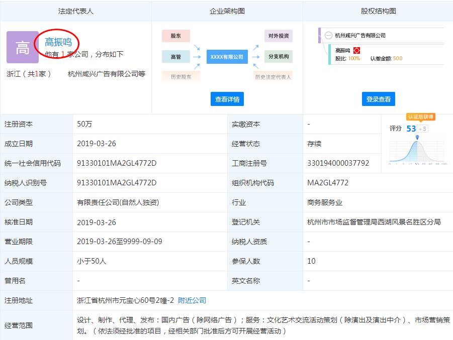Click the 历史法定代表人 box in diagram
Screen dimensions: 453x340
point(273,77)
